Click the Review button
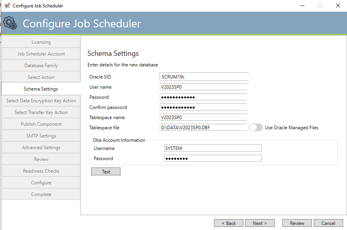This screenshot has width=347, height=230. coord(297,223)
